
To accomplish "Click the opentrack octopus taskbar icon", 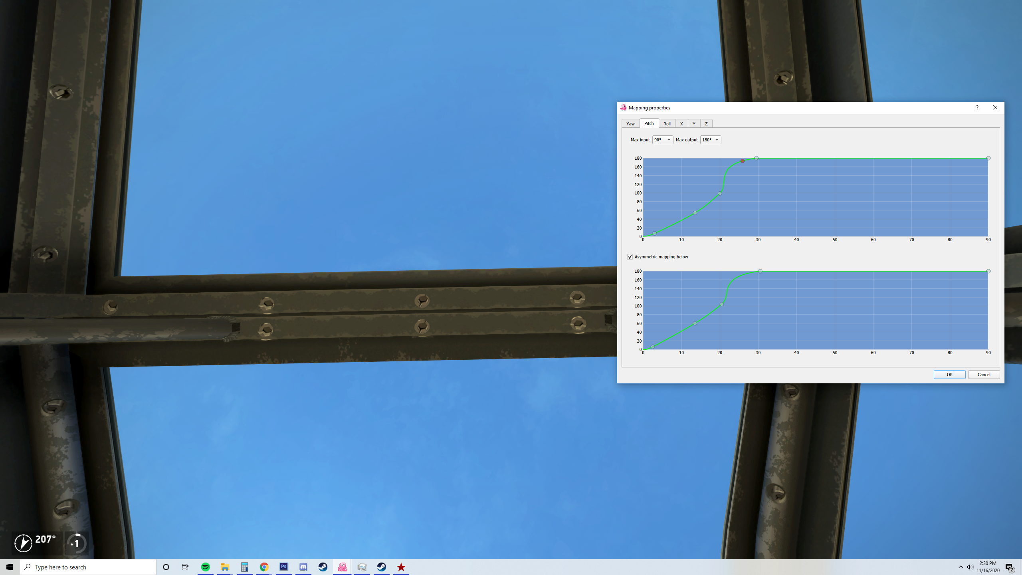I will [x=342, y=567].
